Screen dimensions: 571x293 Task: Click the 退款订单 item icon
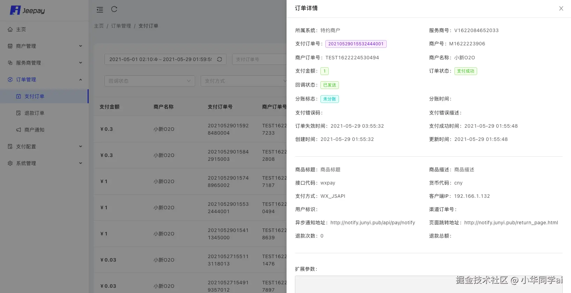[18, 113]
